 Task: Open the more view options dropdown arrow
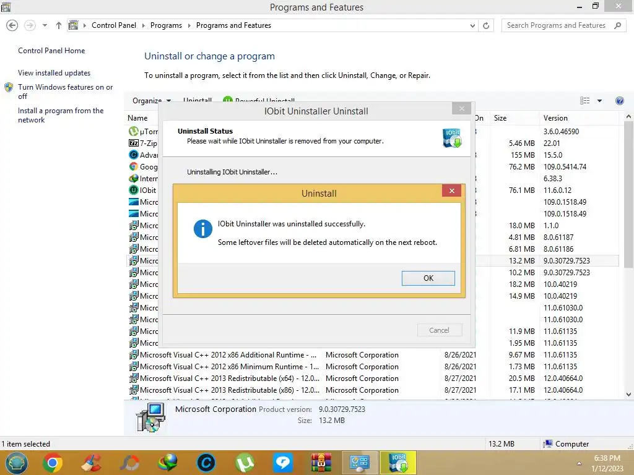pos(599,101)
